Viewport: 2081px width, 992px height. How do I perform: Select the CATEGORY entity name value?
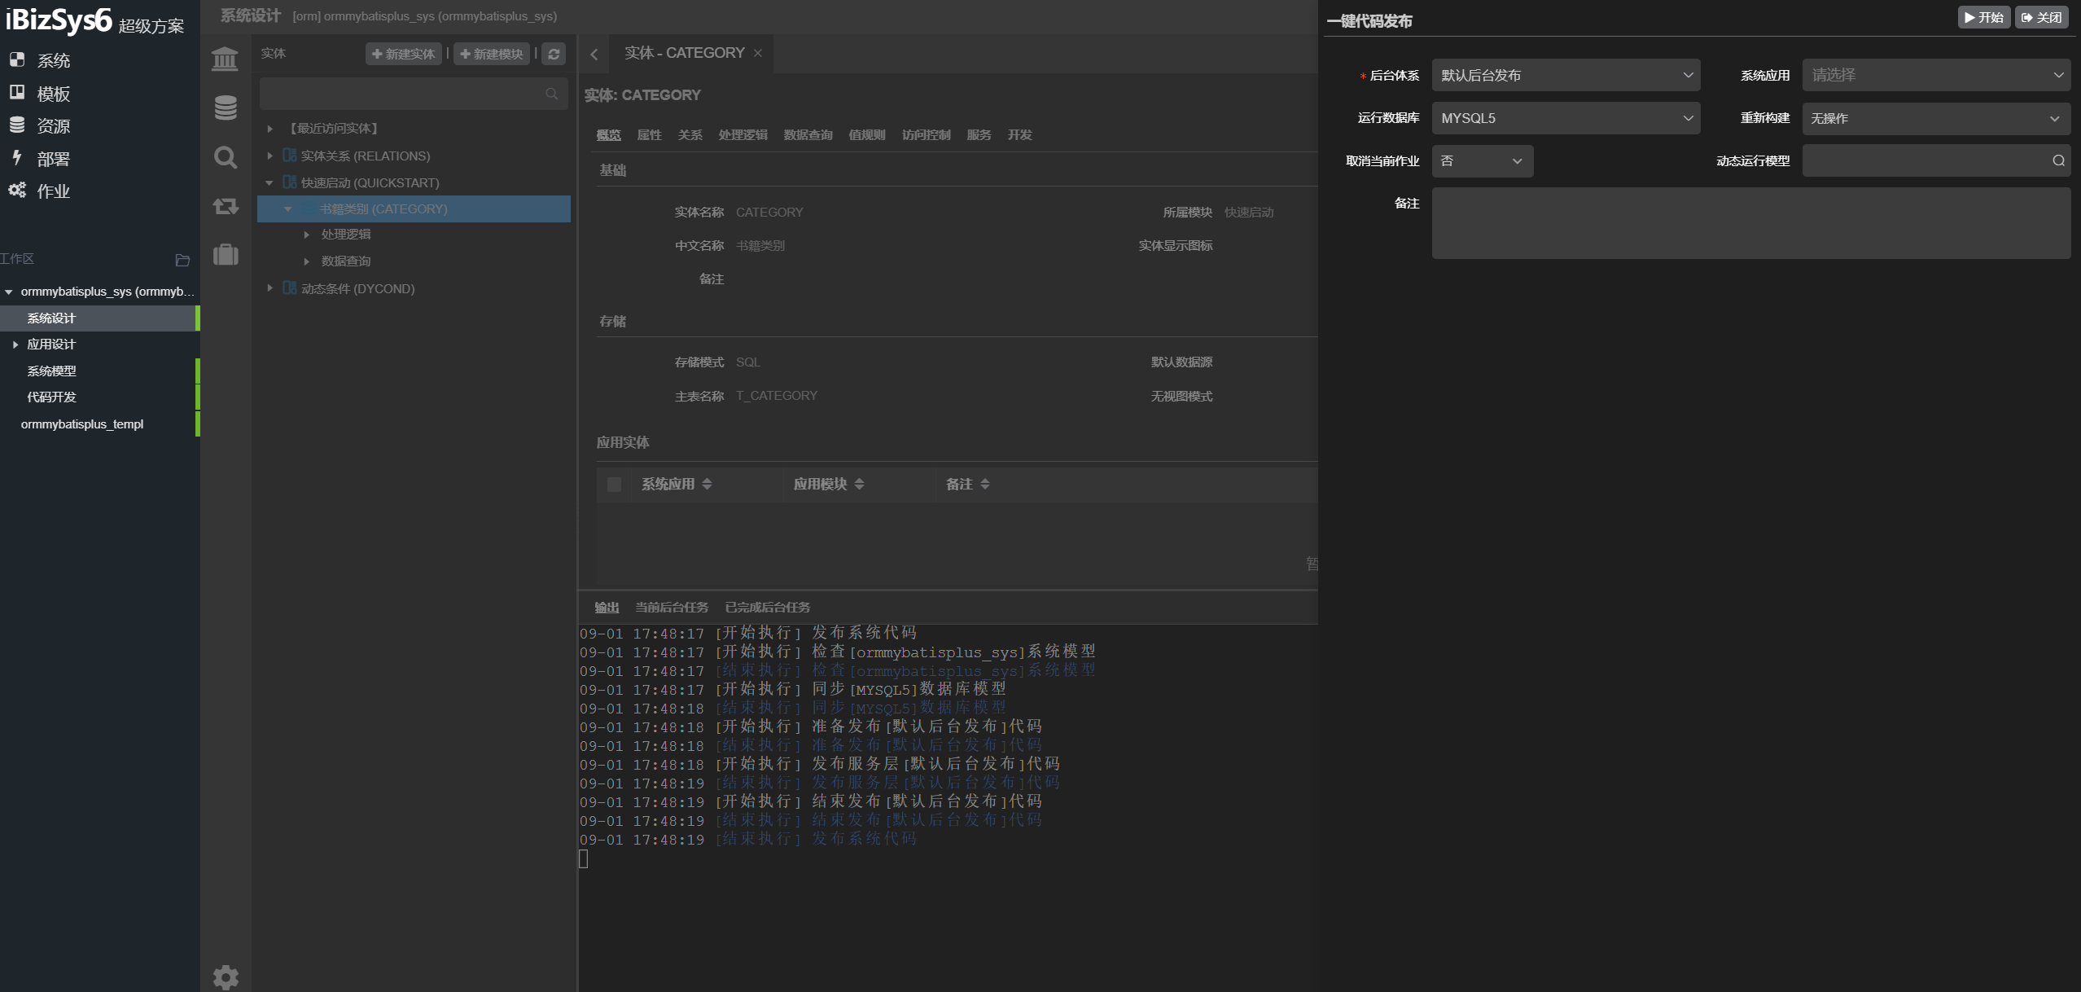click(x=769, y=213)
